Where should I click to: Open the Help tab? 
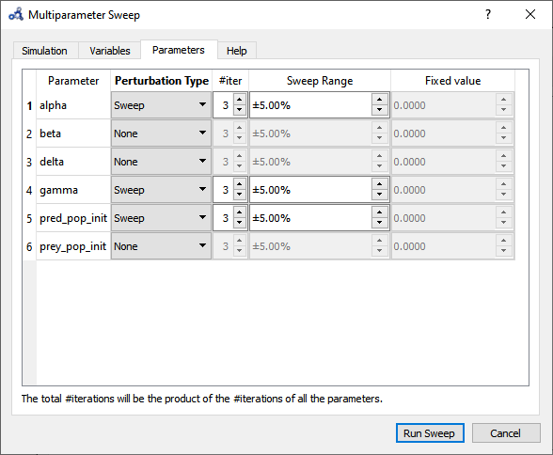click(x=237, y=51)
